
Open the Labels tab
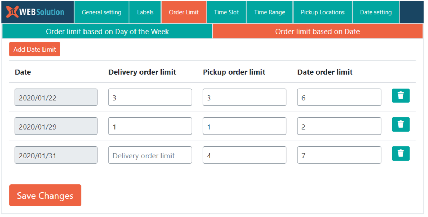145,12
